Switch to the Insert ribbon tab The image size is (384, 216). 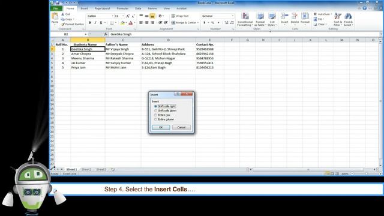[84, 8]
